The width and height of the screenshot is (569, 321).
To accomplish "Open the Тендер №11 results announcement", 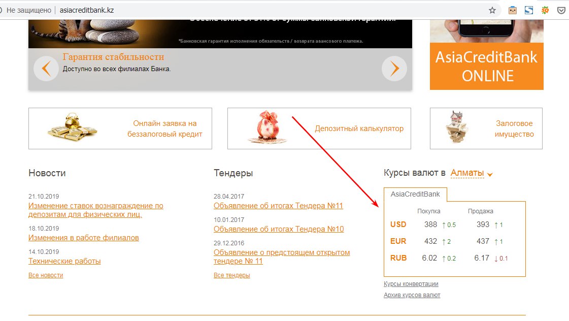I will [x=278, y=206].
